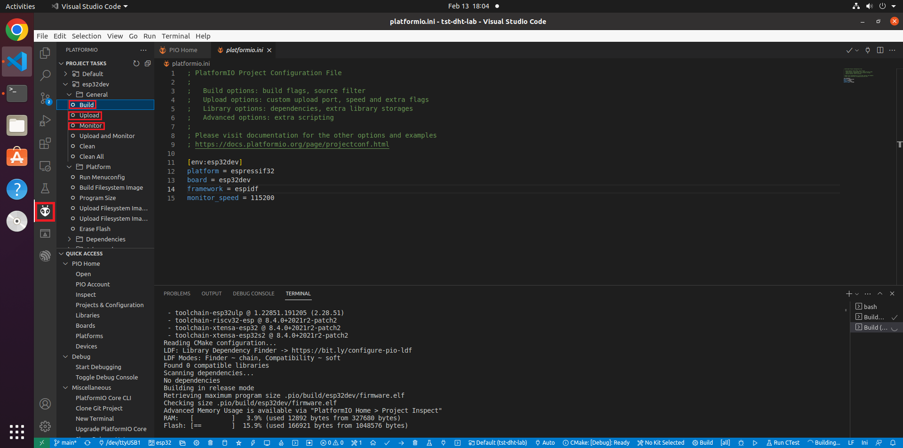Run the Upload project task

89,115
